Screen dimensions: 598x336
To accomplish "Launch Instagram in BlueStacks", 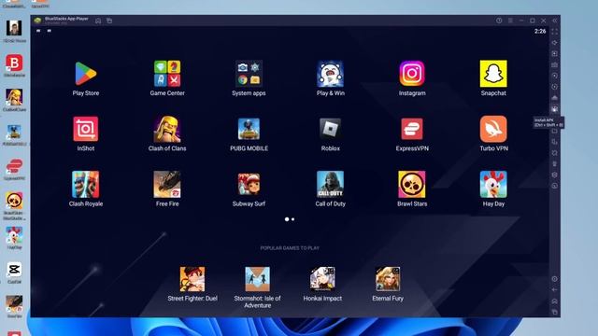I will pos(412,74).
